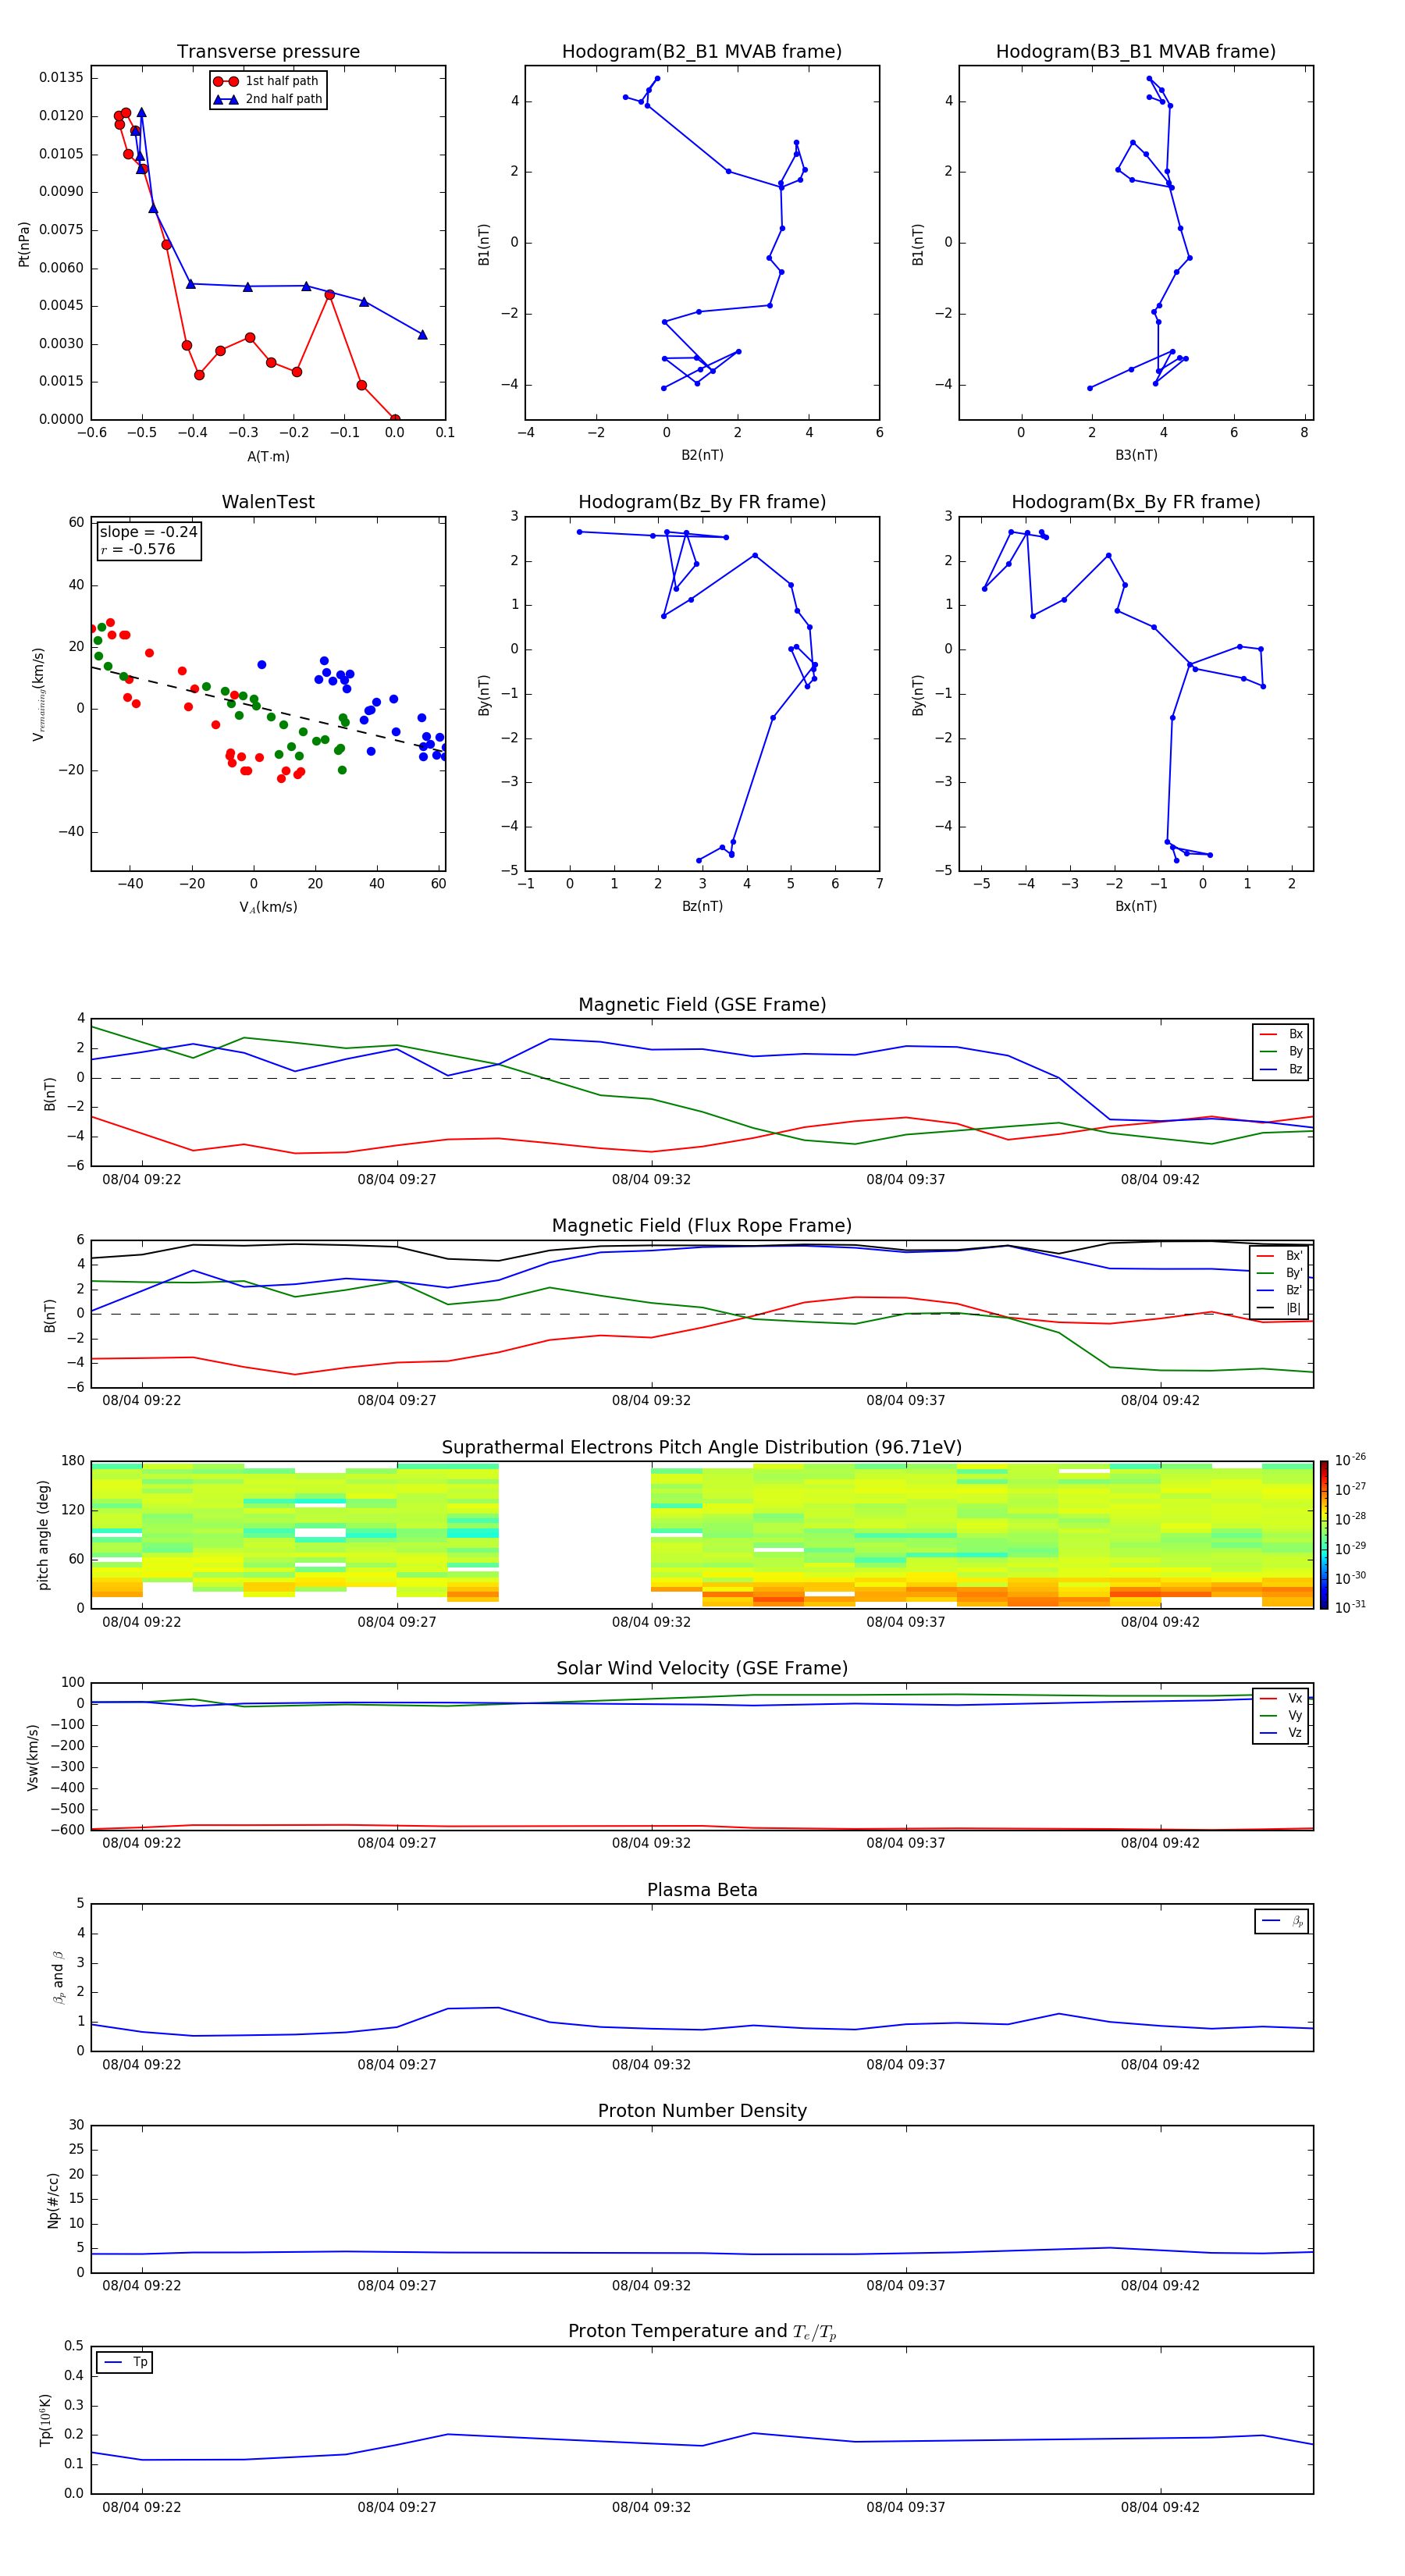Viewport: 1405px width, 2576px height.
Task: Click the pitch angle spectrogram heatmap
Action: click(x=702, y=1535)
